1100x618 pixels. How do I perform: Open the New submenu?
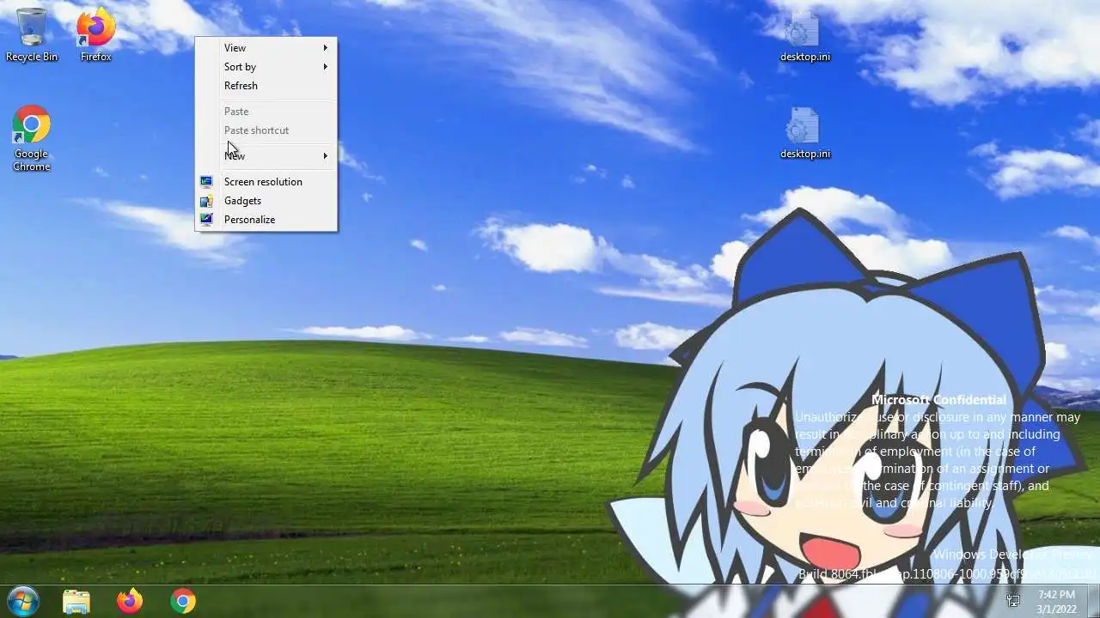coord(266,156)
